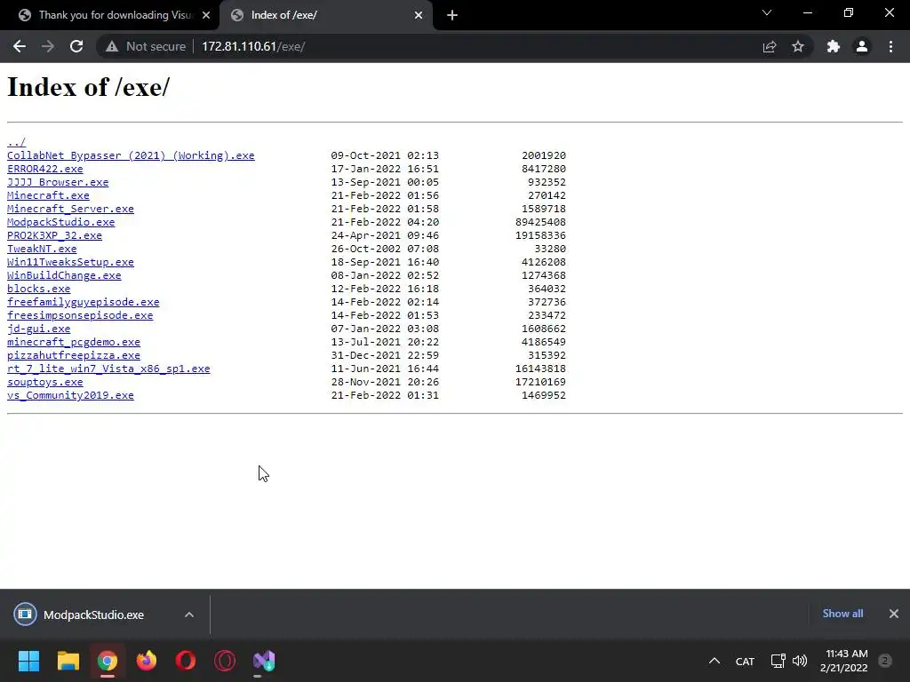Launch Firefox from the taskbar
This screenshot has height=682, width=910.
click(147, 661)
